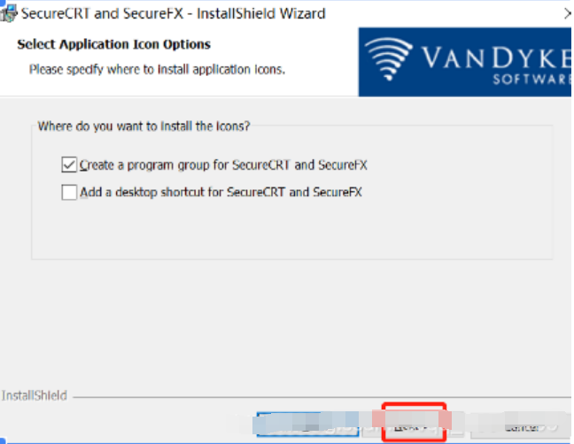
Task: Uncheck Create a program group checkbox
Action: tap(69, 165)
